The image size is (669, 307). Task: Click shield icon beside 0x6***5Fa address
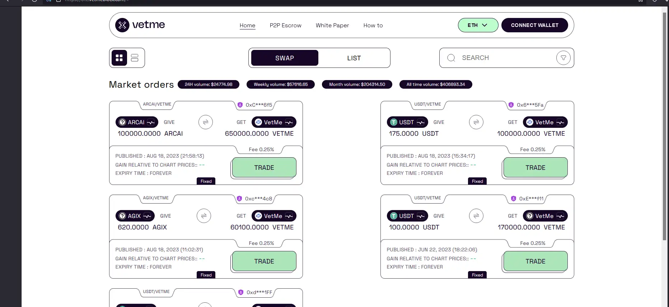(x=511, y=105)
